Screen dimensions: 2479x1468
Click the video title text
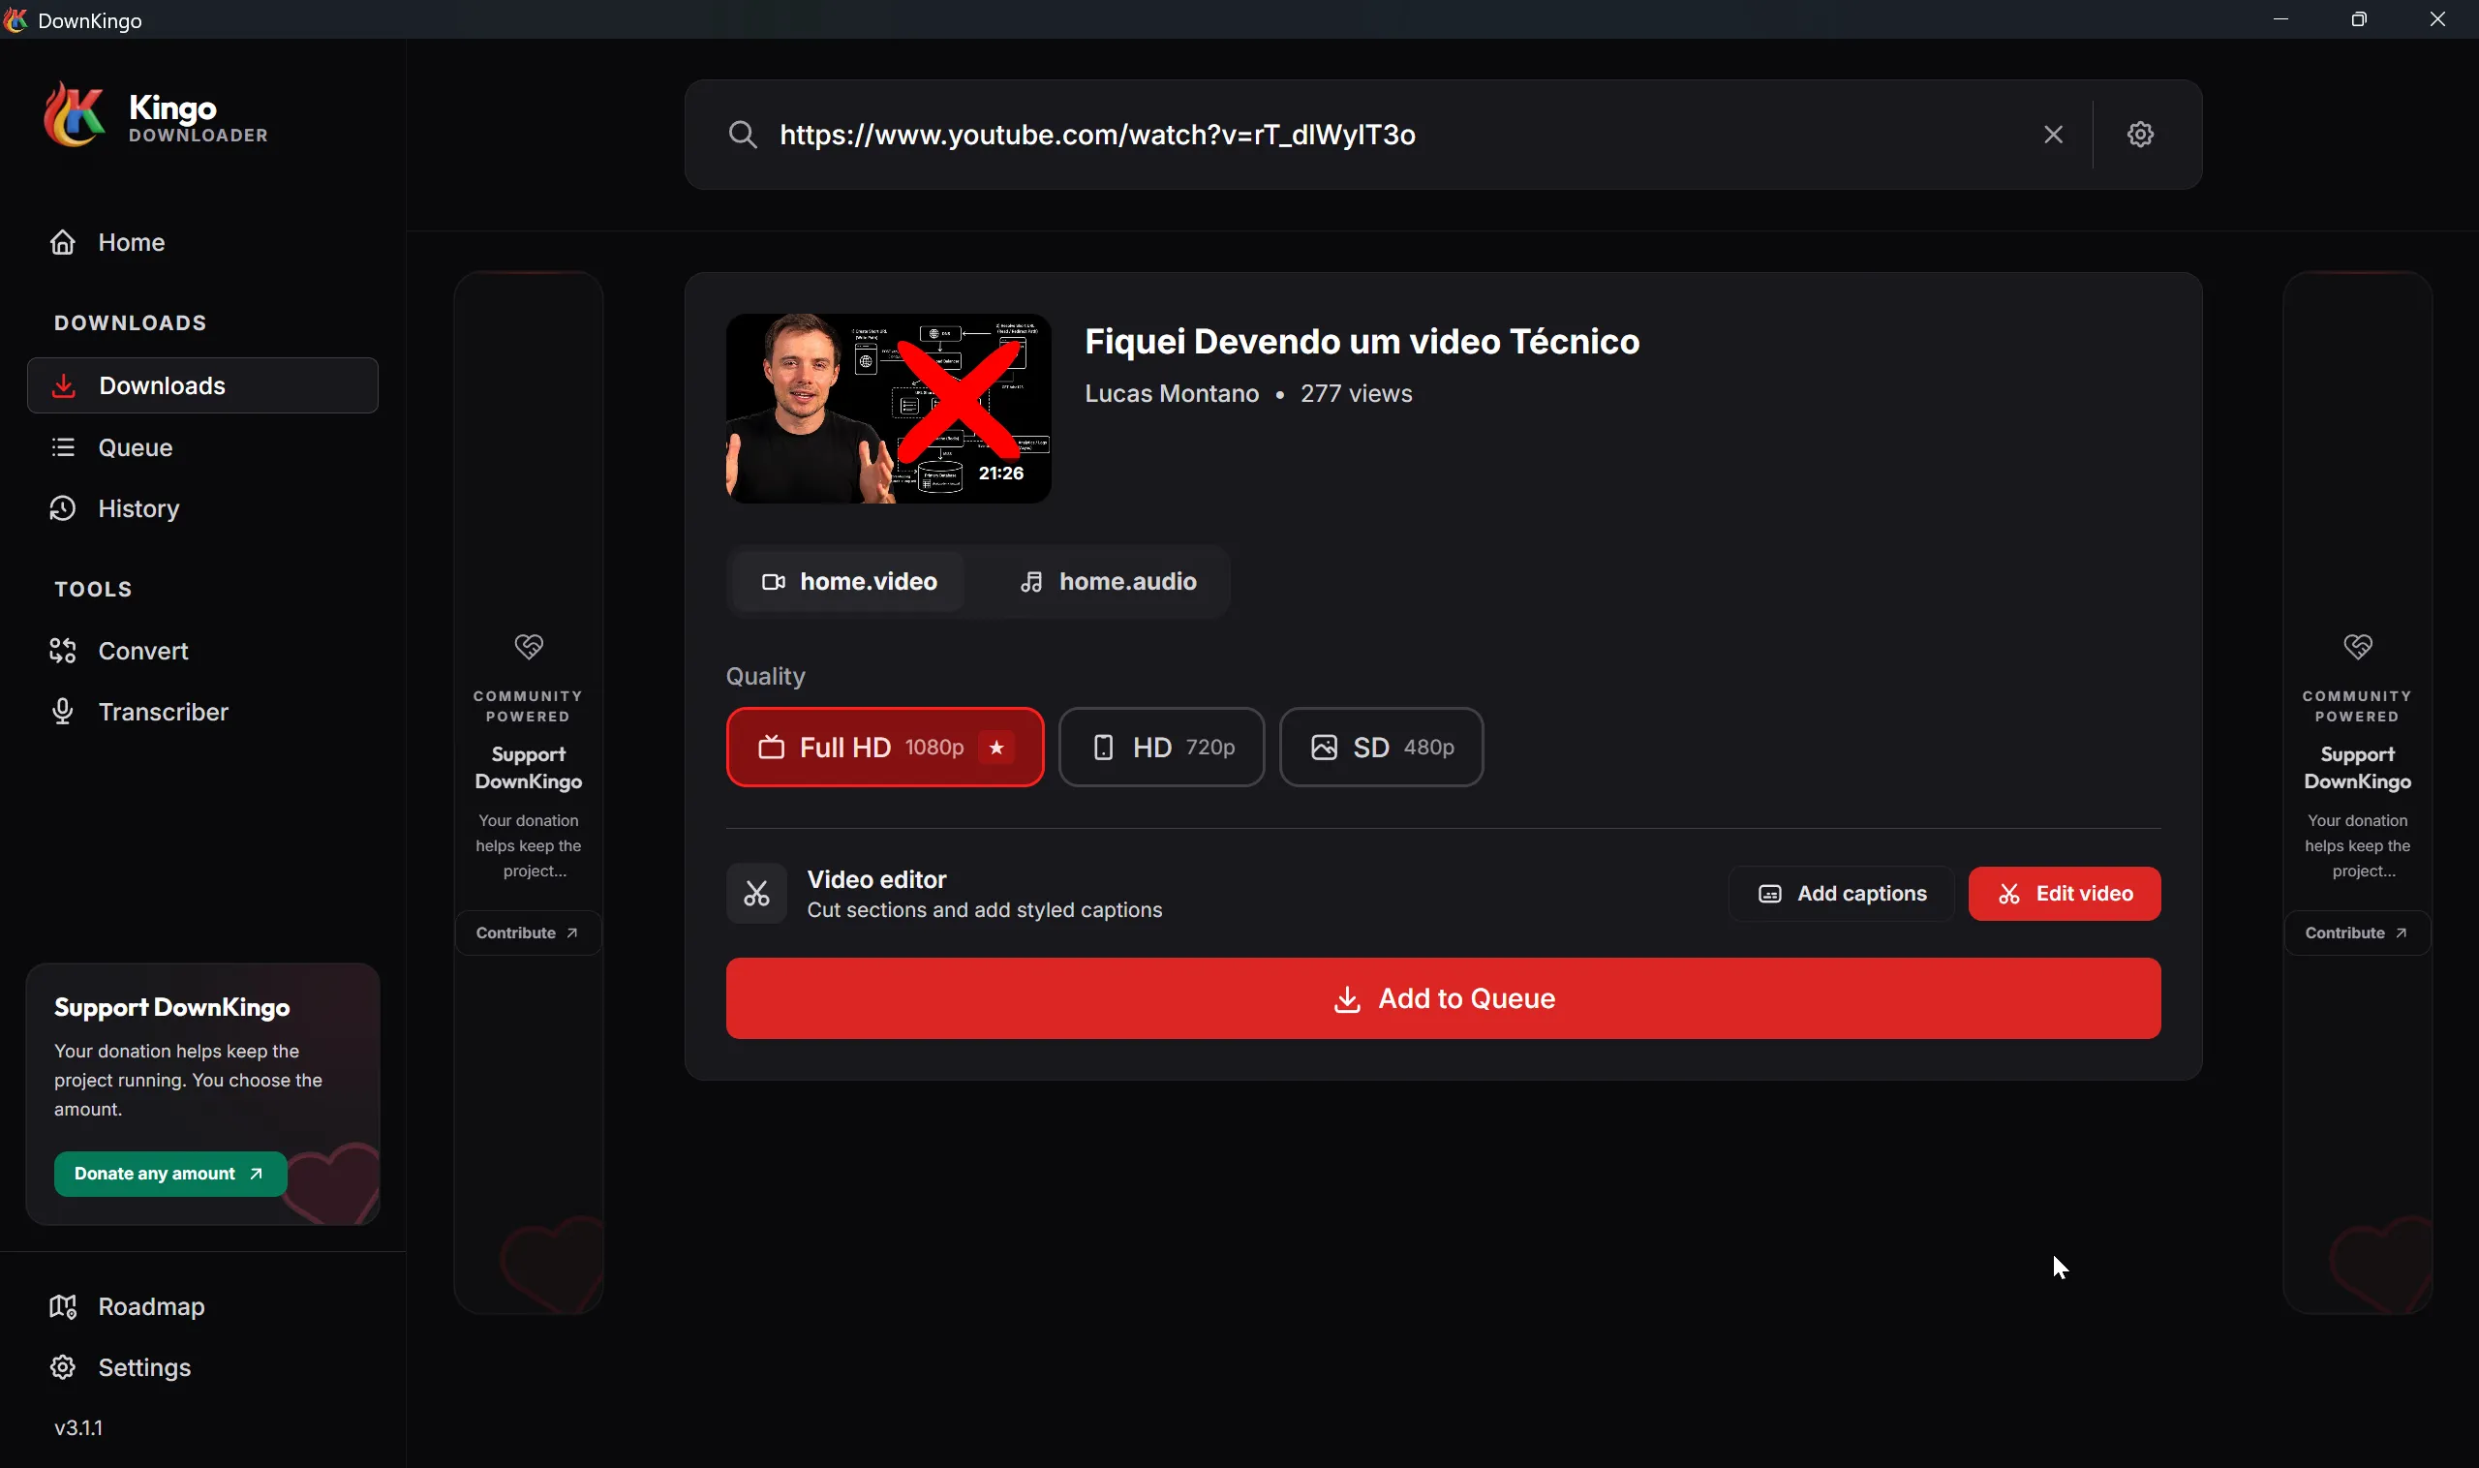point(1362,342)
